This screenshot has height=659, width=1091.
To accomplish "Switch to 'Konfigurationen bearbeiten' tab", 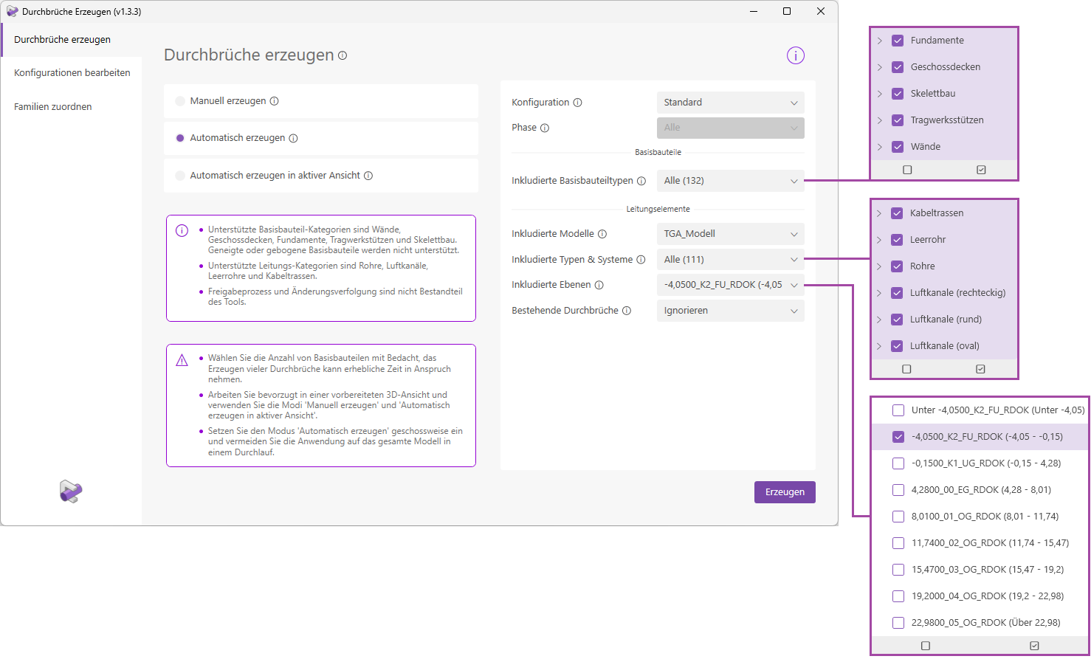I will 72,73.
